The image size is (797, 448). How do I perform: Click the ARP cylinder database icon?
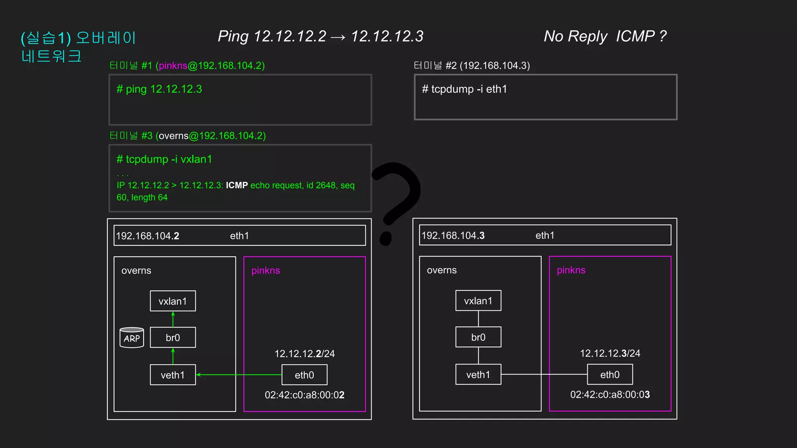(132, 338)
